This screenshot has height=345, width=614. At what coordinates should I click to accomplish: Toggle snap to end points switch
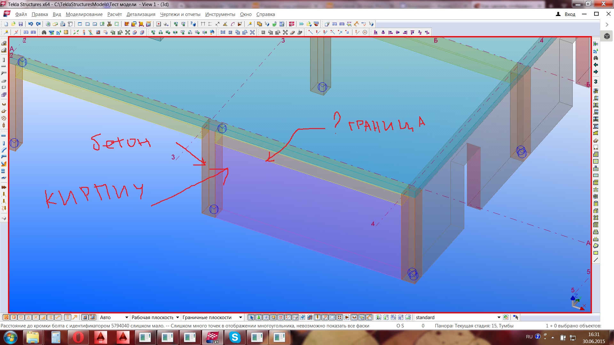14,317
